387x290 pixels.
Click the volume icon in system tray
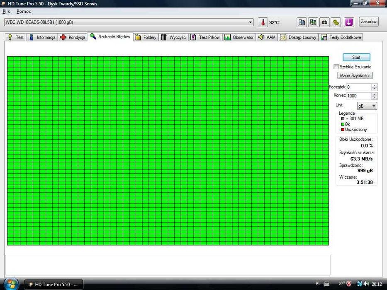click(x=366, y=284)
